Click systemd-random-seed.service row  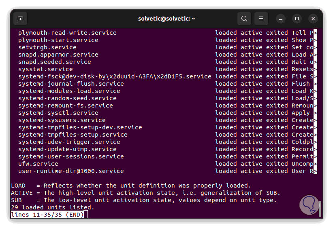coord(67,98)
